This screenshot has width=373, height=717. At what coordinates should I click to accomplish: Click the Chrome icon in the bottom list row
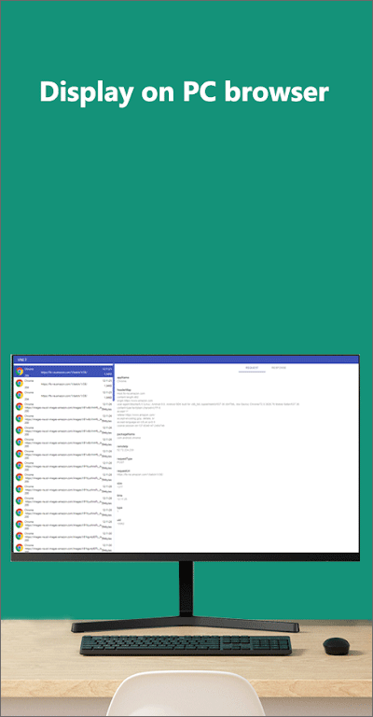click(x=20, y=547)
